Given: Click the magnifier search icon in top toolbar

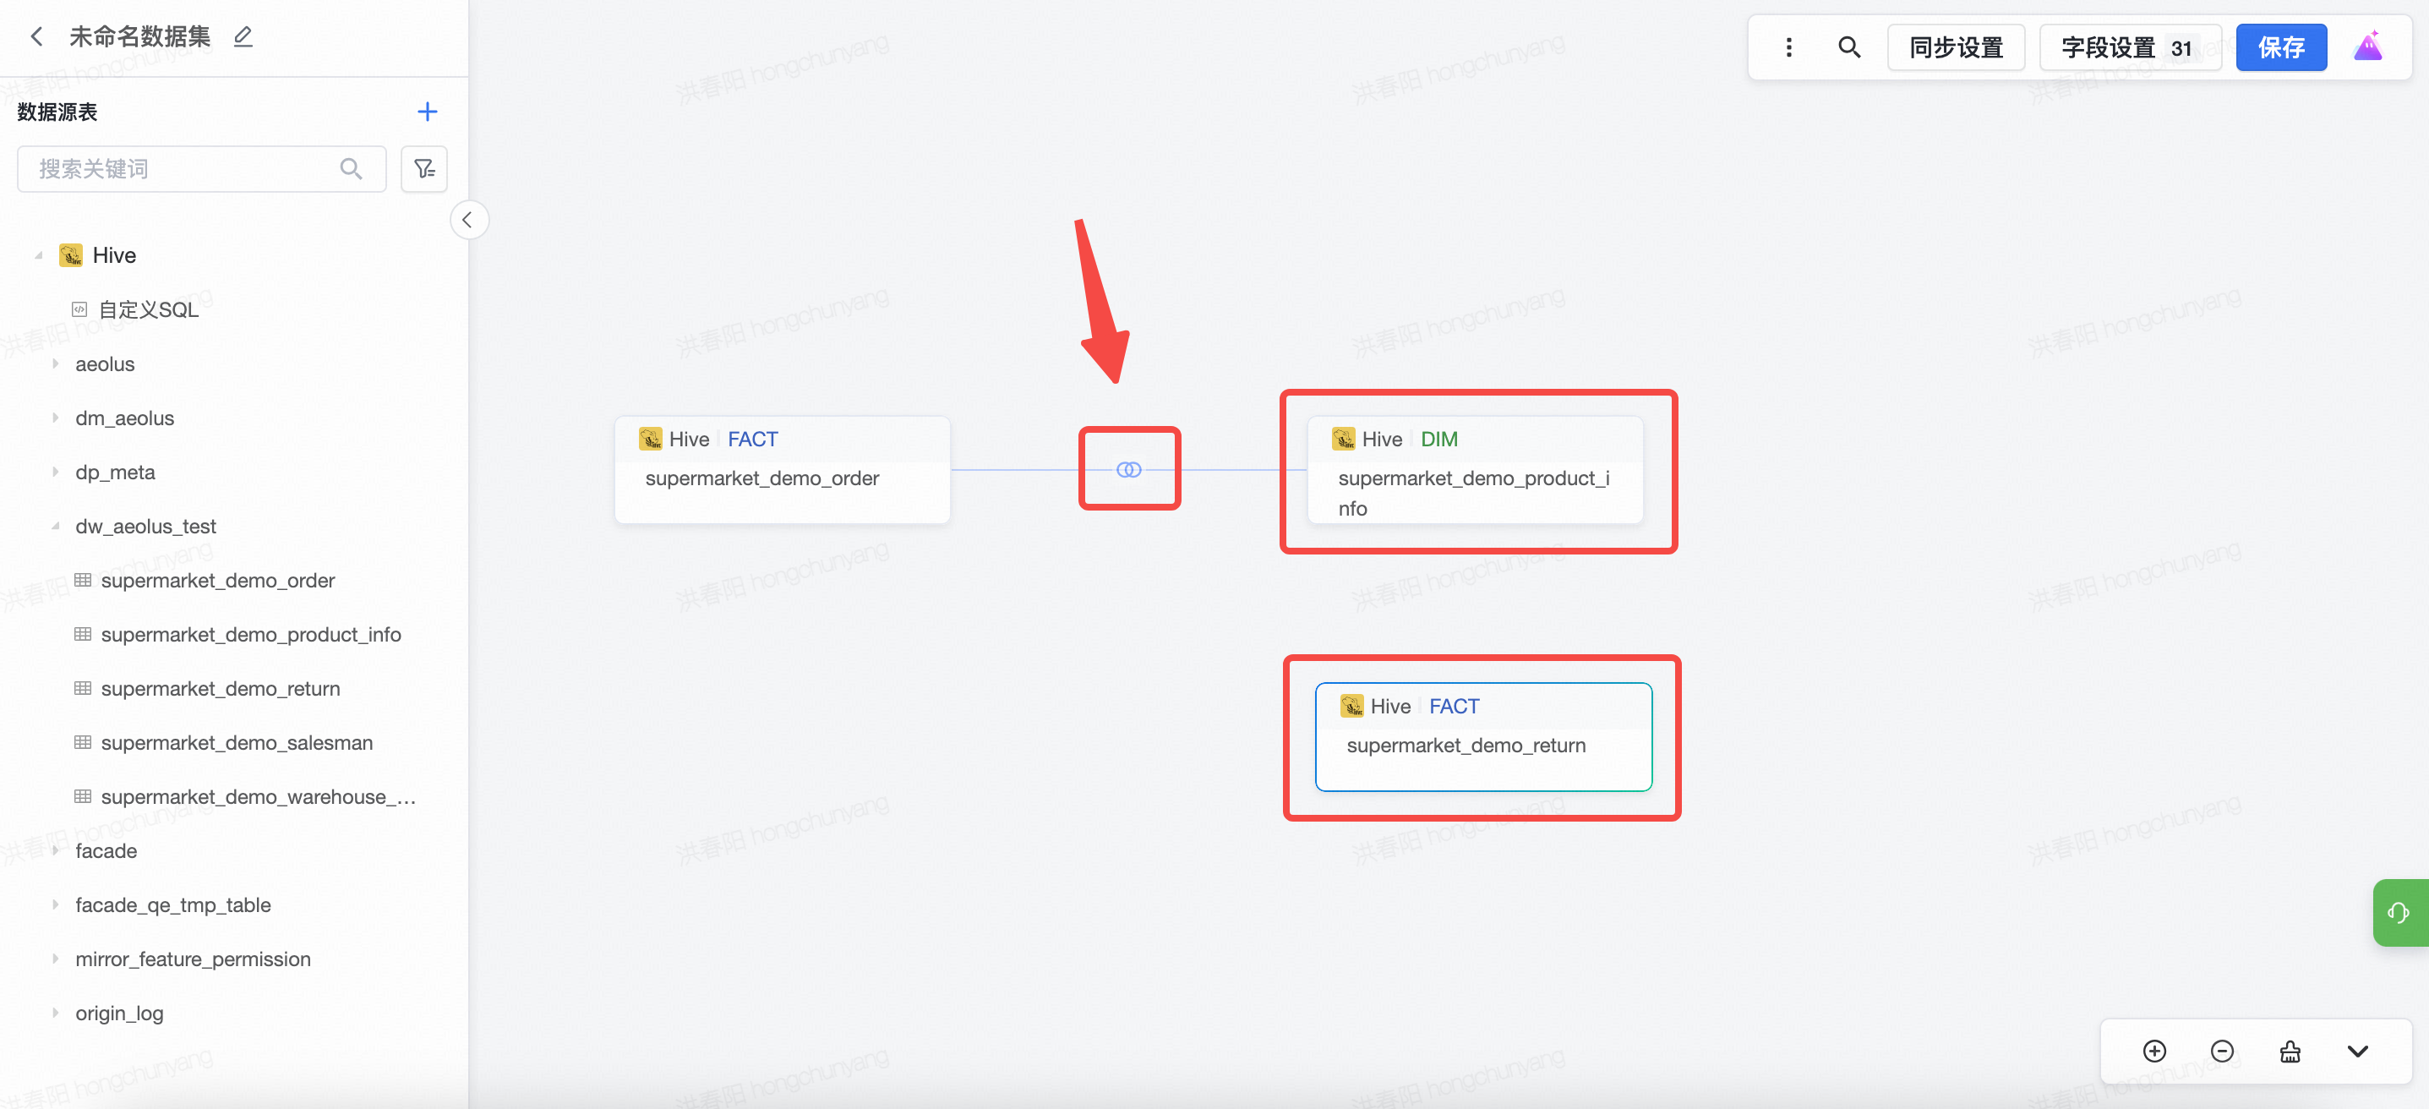Looking at the screenshot, I should [x=1849, y=47].
